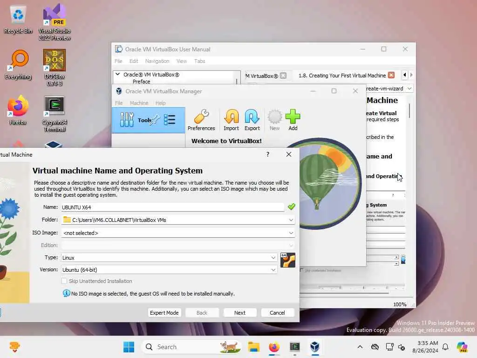477x358 pixels.
Task: Click the taskbar Search box
Action: tap(191, 347)
